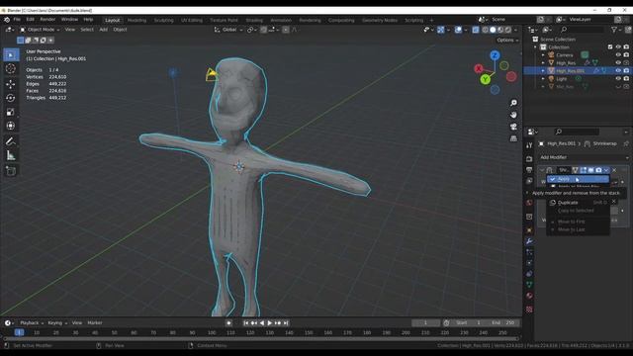Choose the Move tool

(11, 84)
